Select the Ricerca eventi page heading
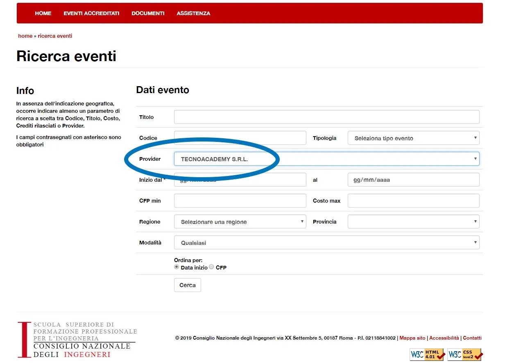This screenshot has width=505, height=363. click(x=66, y=56)
